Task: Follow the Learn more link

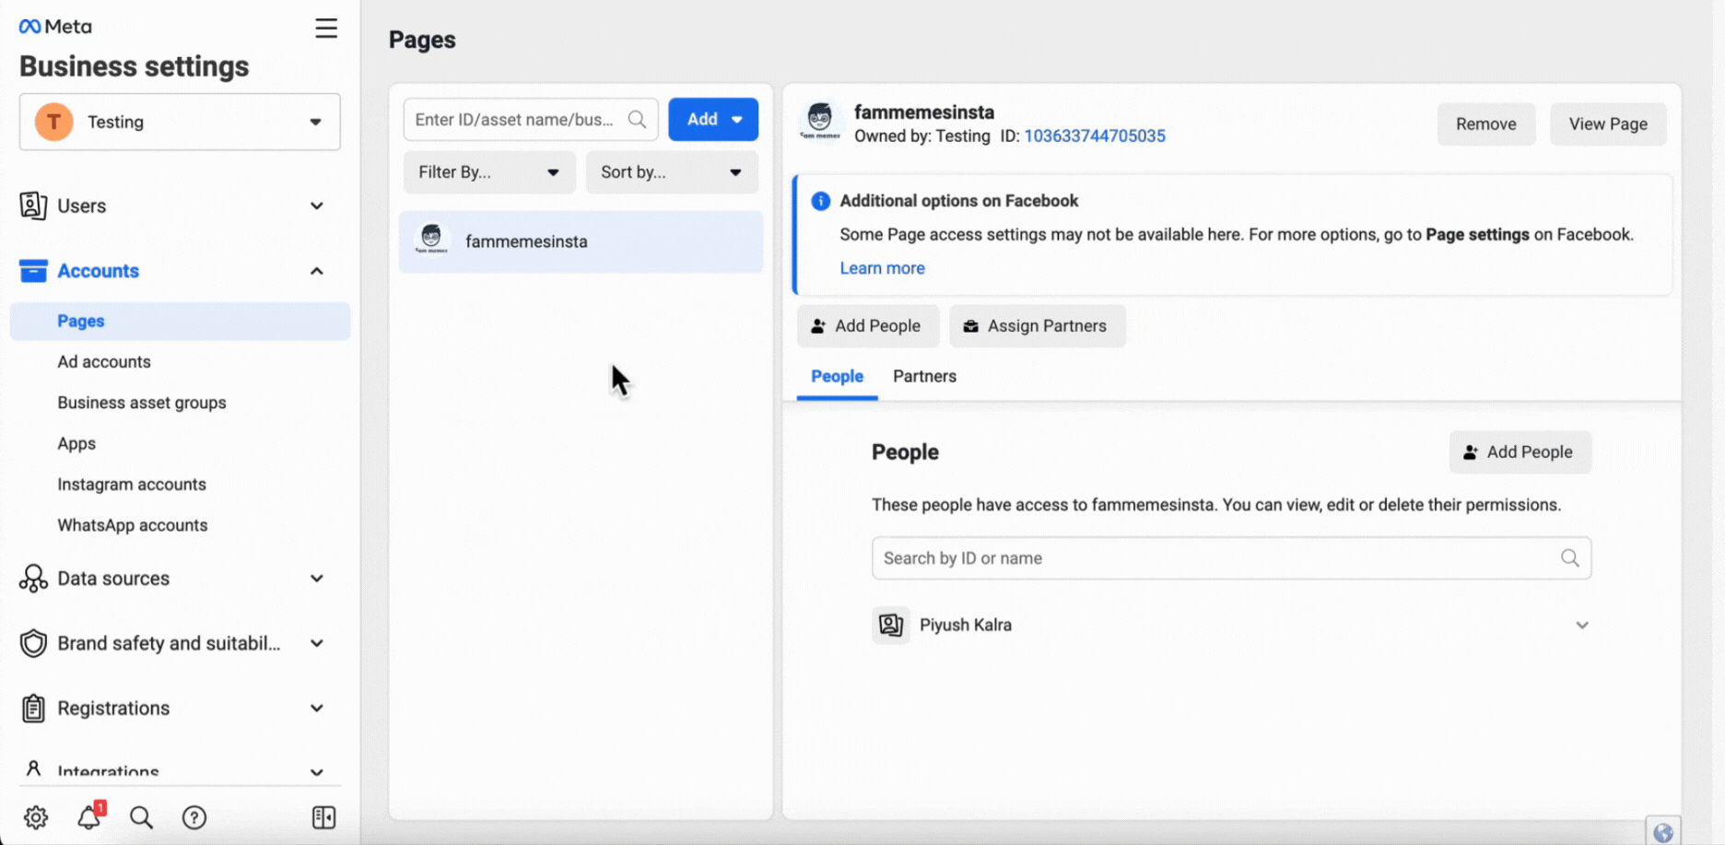Action: pos(882,268)
